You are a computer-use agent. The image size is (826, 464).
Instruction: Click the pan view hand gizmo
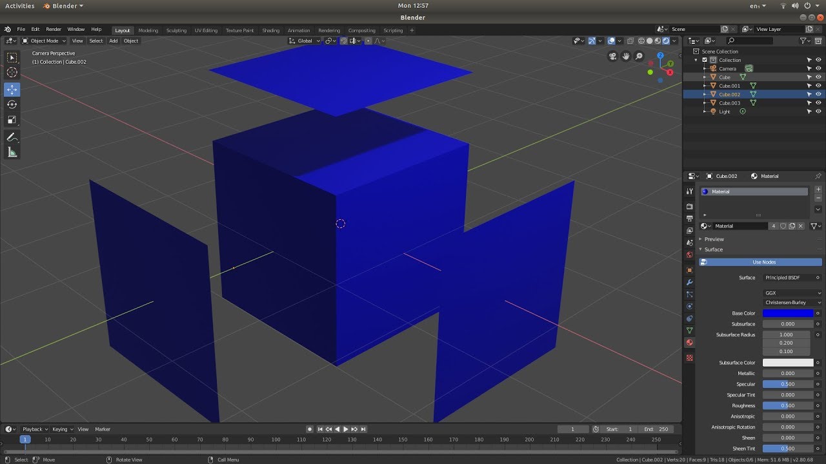pyautogui.click(x=626, y=56)
